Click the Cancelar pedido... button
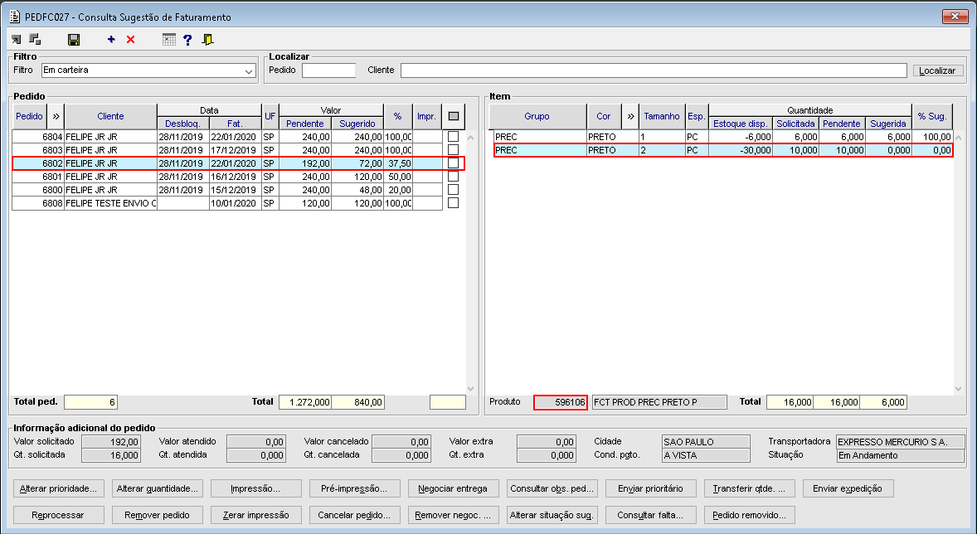 point(354,515)
